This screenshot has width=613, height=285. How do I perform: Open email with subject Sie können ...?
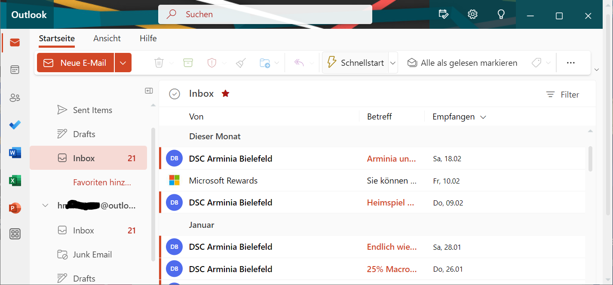[x=392, y=181]
